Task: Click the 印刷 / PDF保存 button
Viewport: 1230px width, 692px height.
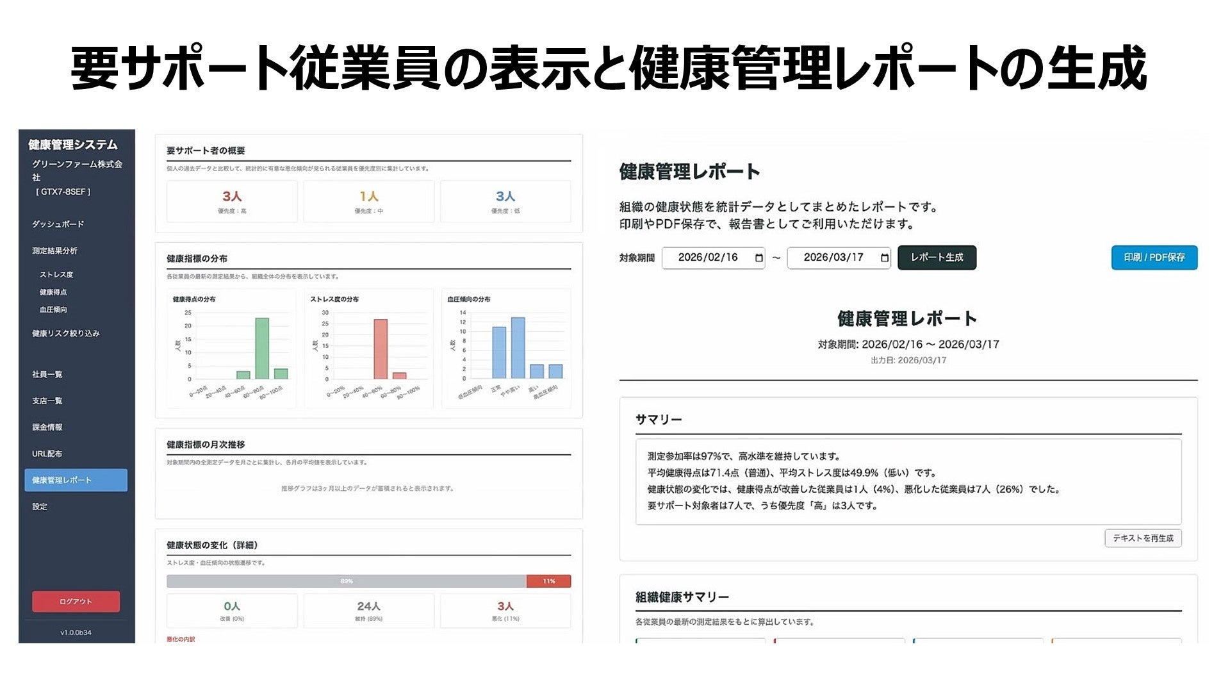Action: 1154,258
